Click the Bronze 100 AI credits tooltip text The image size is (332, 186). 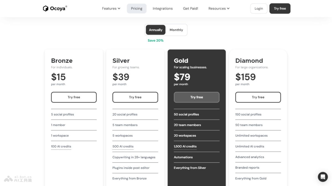point(61,146)
